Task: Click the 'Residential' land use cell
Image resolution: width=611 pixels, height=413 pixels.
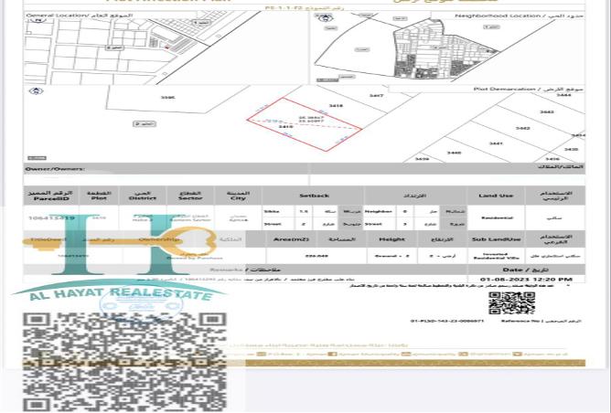Action: pos(496,218)
